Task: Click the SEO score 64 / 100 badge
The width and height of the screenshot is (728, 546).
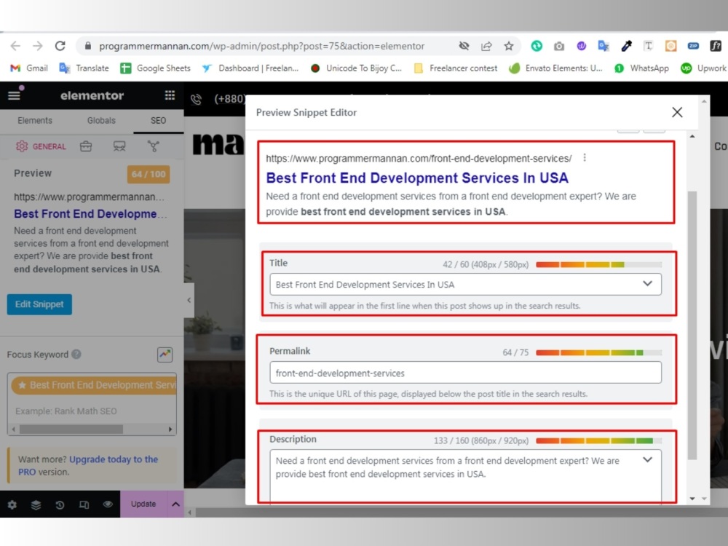Action: pos(149,174)
